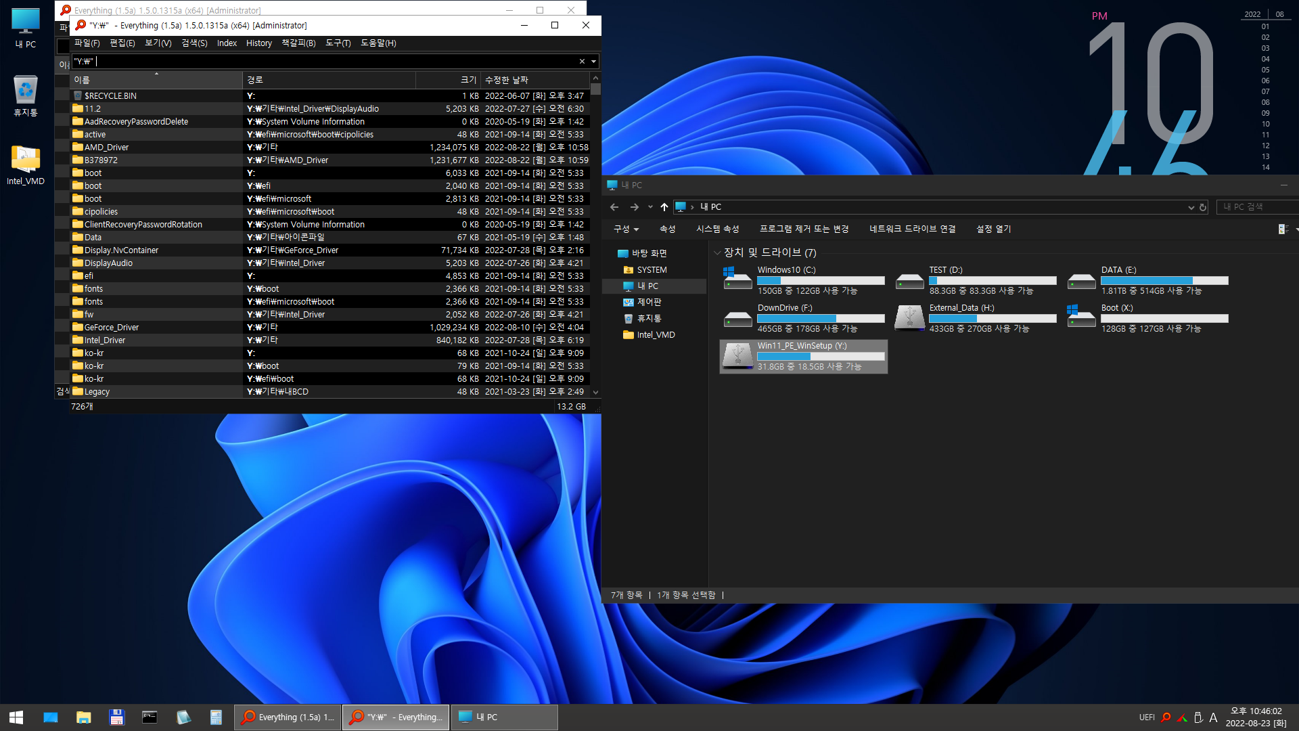Click in the Everything search input field
The image size is (1299, 731).
coord(325,62)
